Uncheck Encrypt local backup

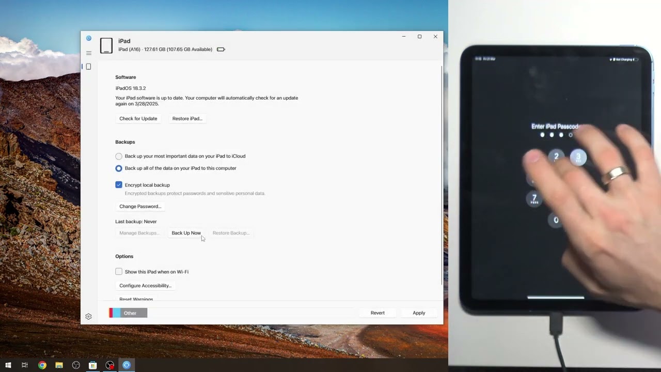(119, 185)
